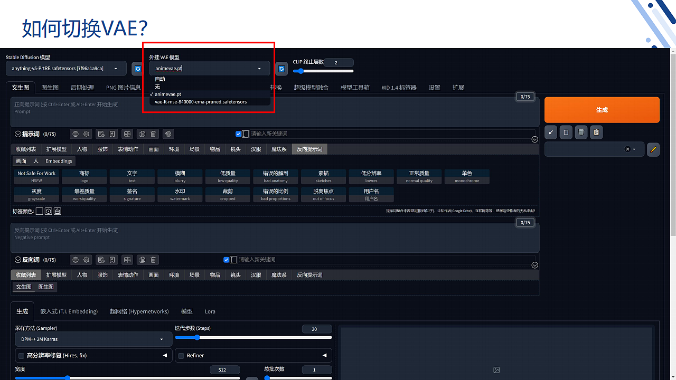The width and height of the screenshot is (676, 380).
Task: Clear the styles selection with the X icon
Action: click(x=627, y=149)
